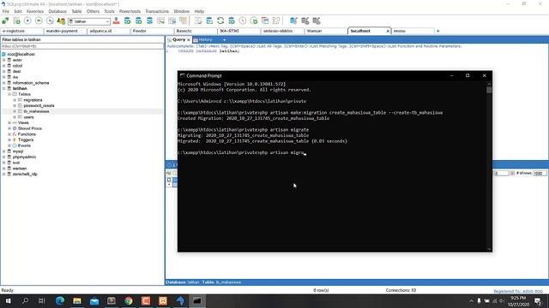Click the circular green refresh arrows icon
The image size is (549, 308).
click(x=220, y=21)
